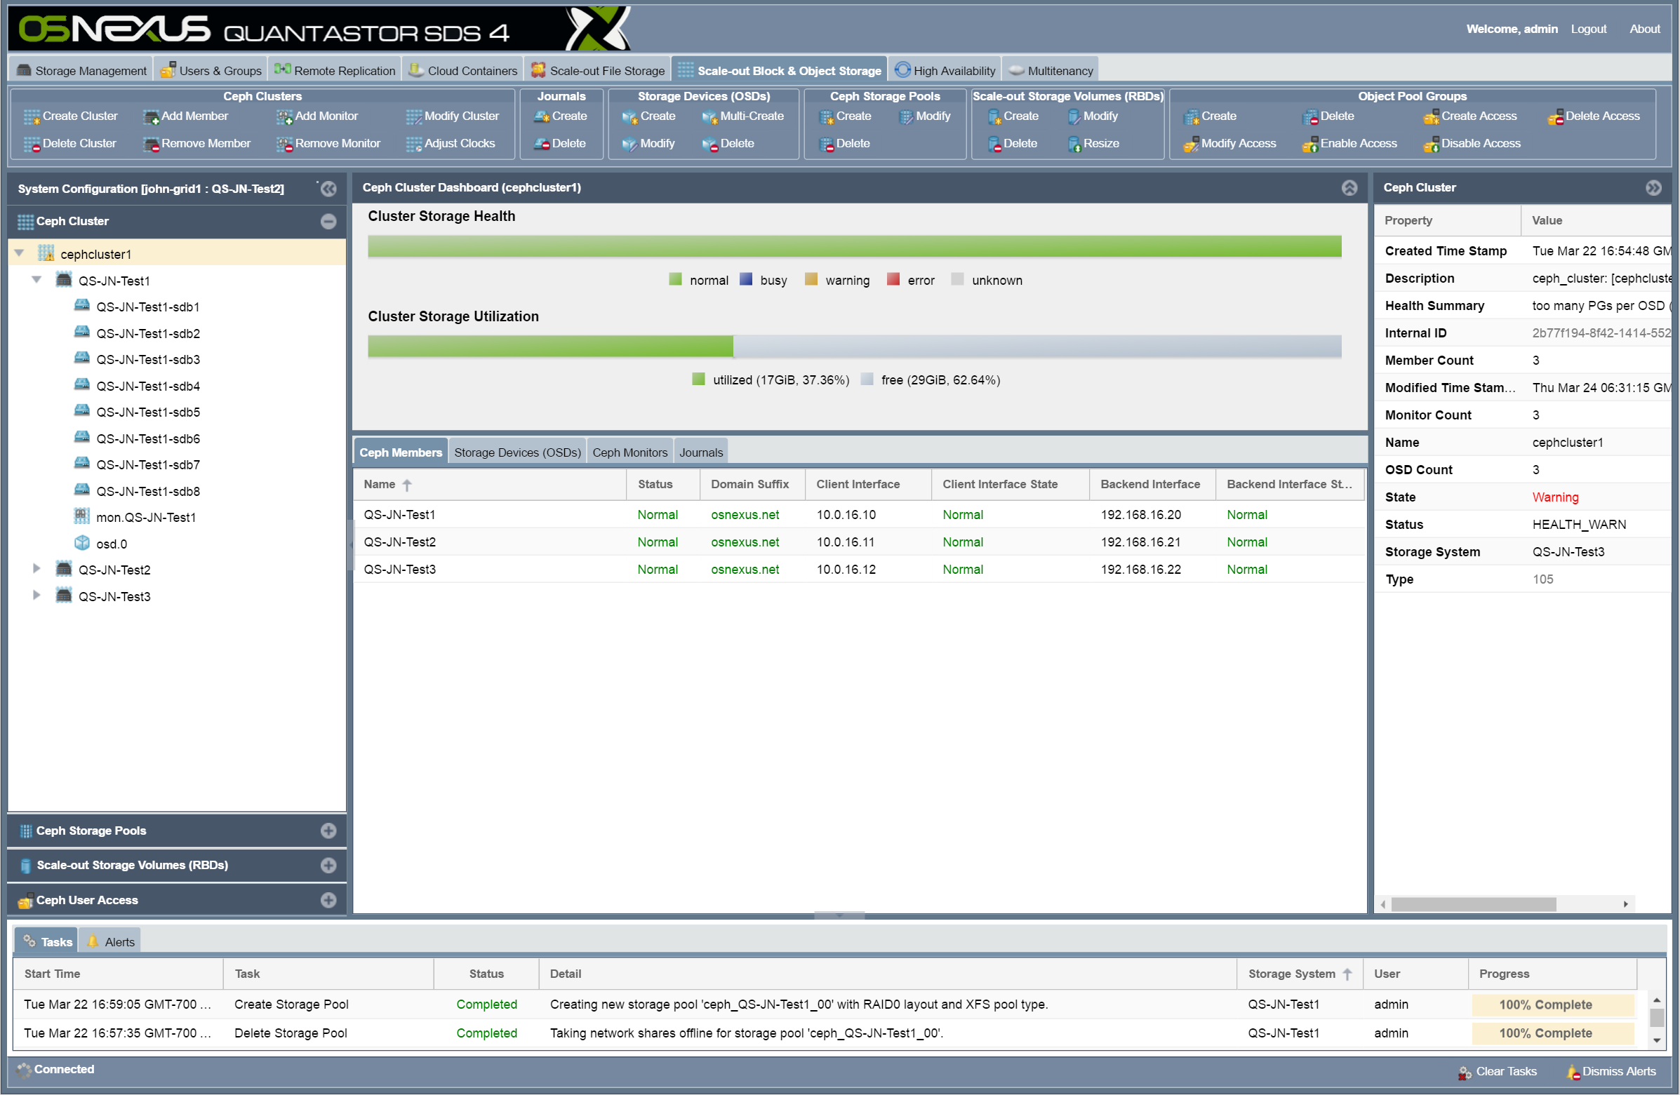Click the Logout link

tap(1589, 29)
